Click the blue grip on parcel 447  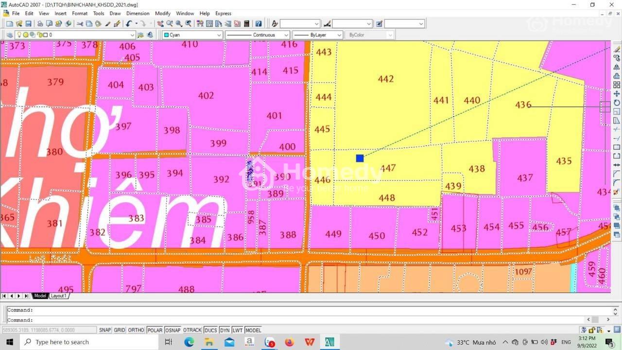pos(360,158)
